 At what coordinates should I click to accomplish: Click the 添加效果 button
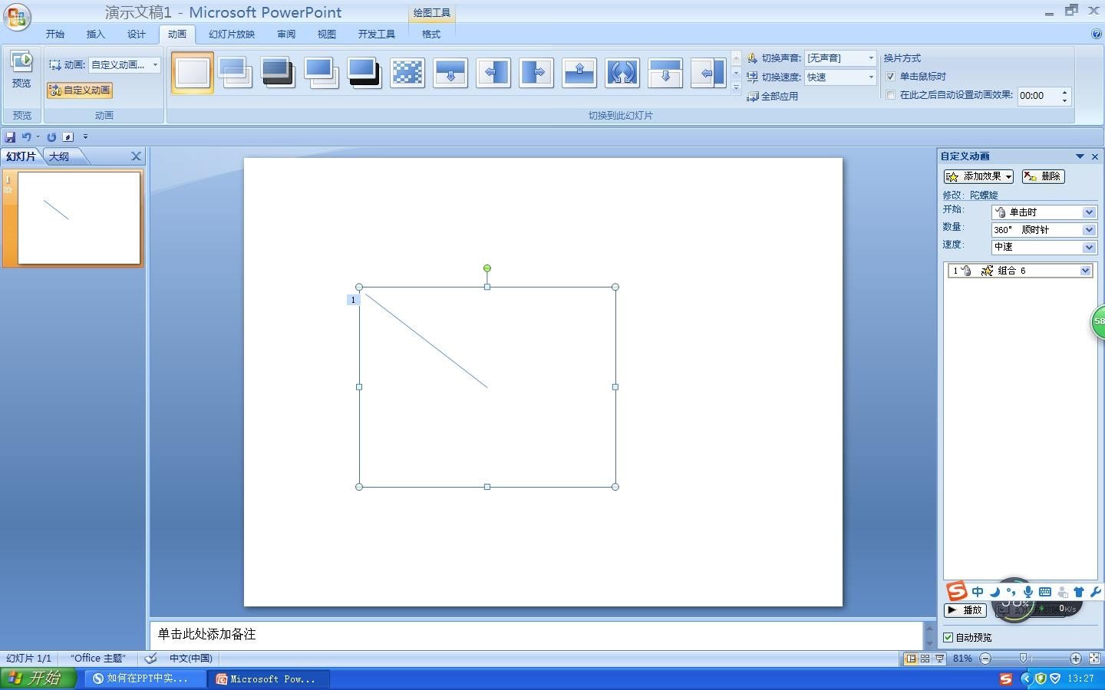(x=978, y=176)
